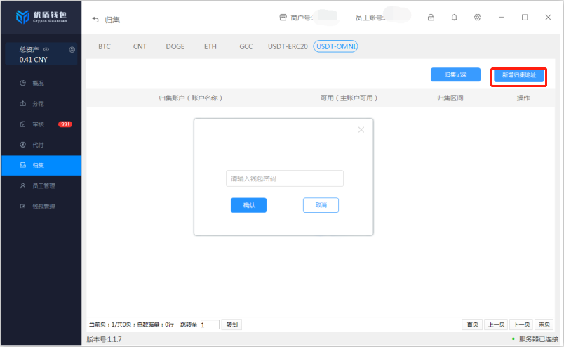This screenshot has height=347, width=564.
Task: Open notifications with the bell icon
Action: pyautogui.click(x=454, y=18)
